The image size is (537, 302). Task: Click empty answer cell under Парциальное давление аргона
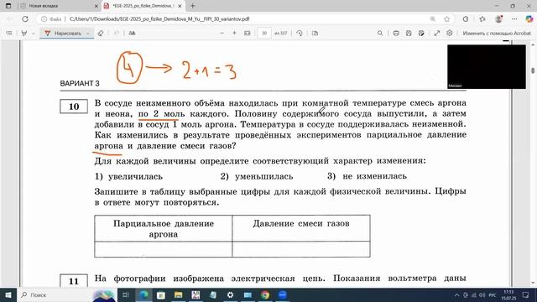(164, 249)
